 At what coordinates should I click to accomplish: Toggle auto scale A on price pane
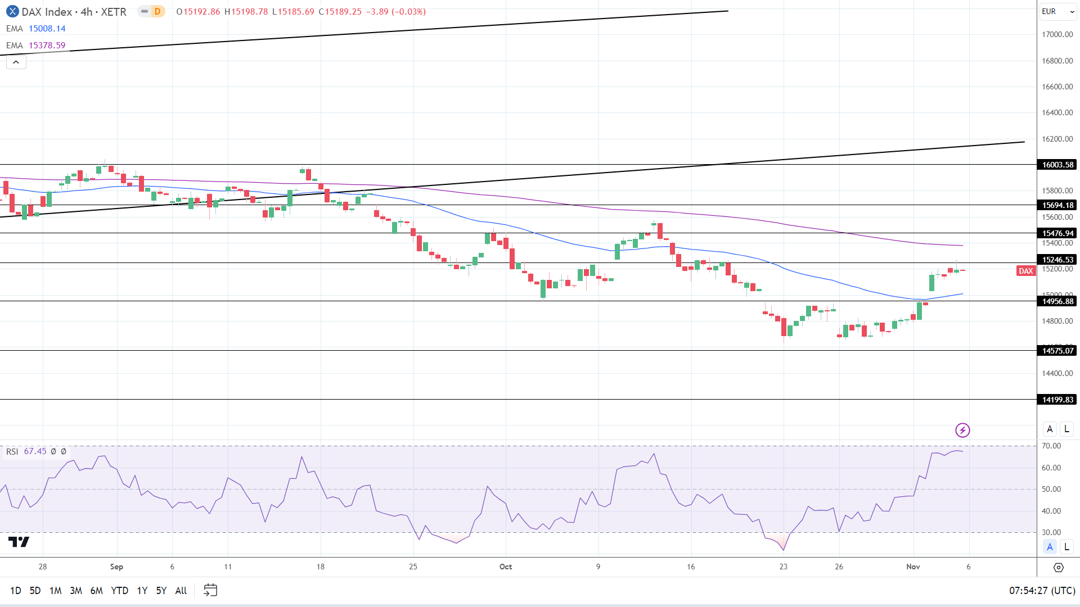tap(1050, 429)
